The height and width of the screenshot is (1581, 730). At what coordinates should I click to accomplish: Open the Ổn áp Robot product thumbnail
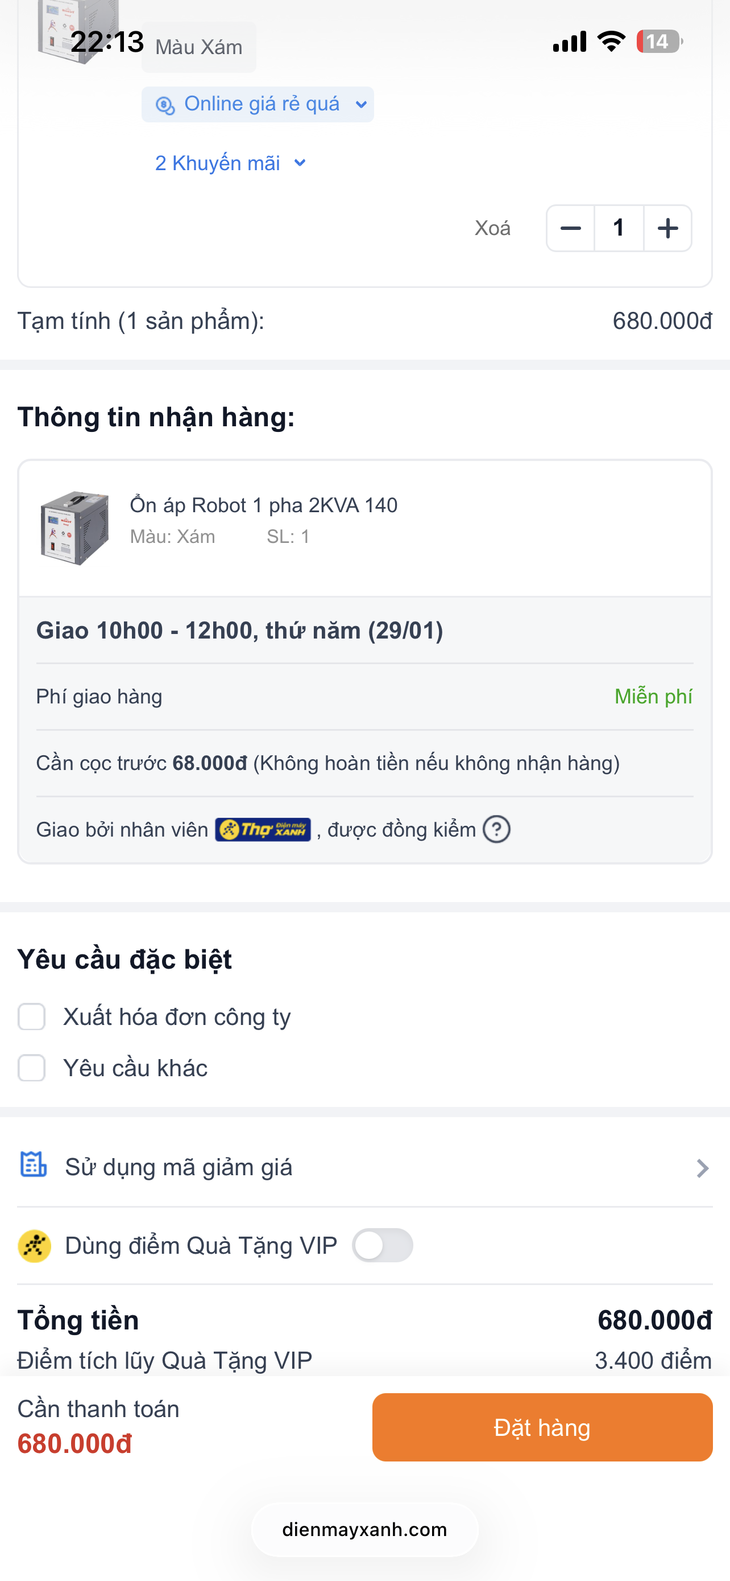coord(75,528)
